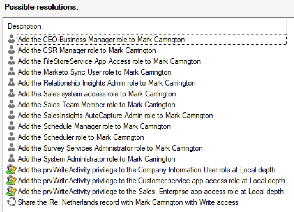
Task: Select prvWriteActivity privilege for Company Information User
Action: pyautogui.click(x=147, y=170)
